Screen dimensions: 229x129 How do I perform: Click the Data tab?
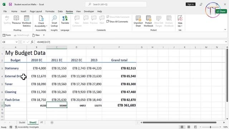pos(60,11)
